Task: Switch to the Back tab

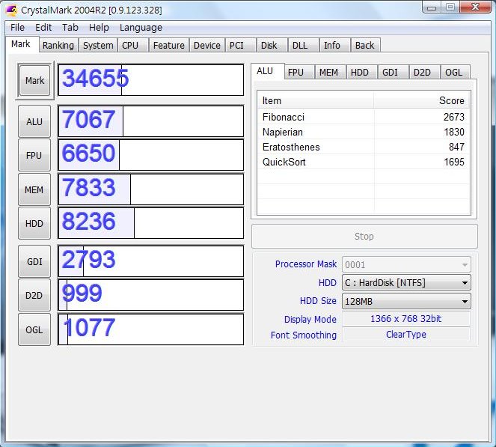Action: pyautogui.click(x=365, y=45)
